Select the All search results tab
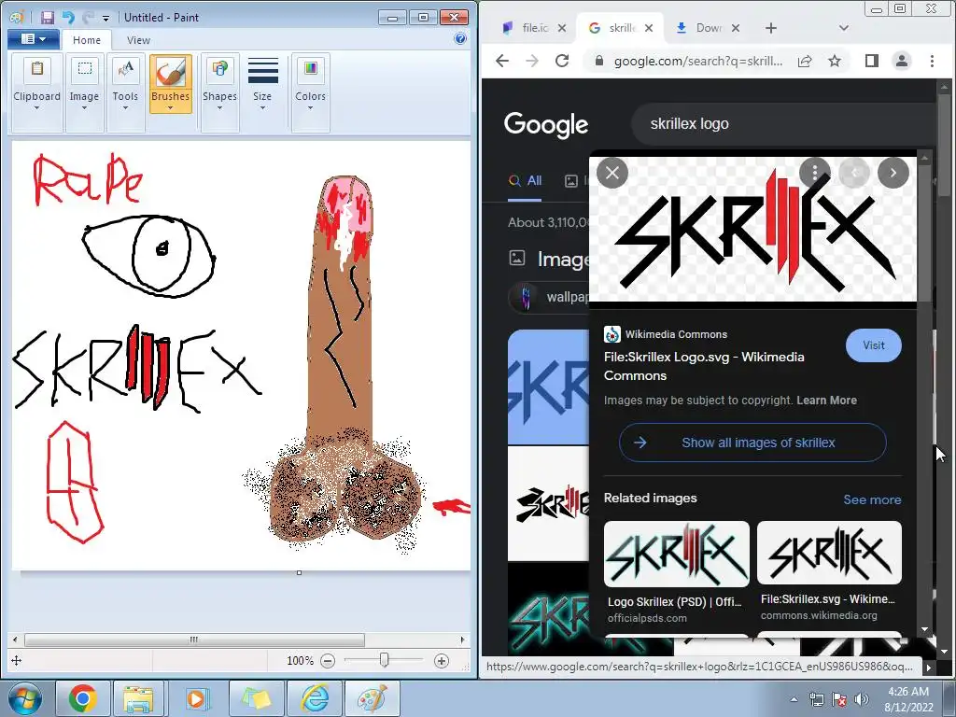The width and height of the screenshot is (956, 717). tap(525, 181)
